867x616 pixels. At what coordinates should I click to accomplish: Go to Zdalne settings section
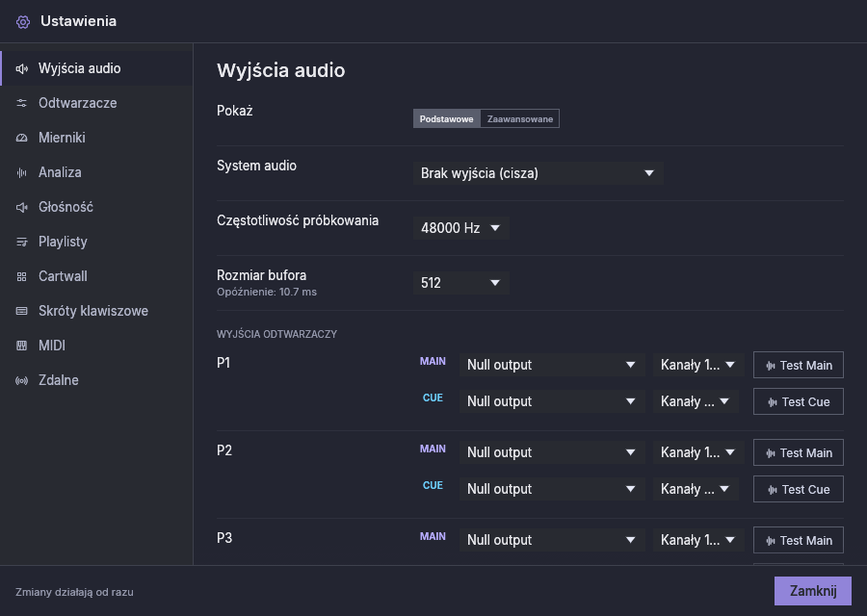[x=96, y=380]
